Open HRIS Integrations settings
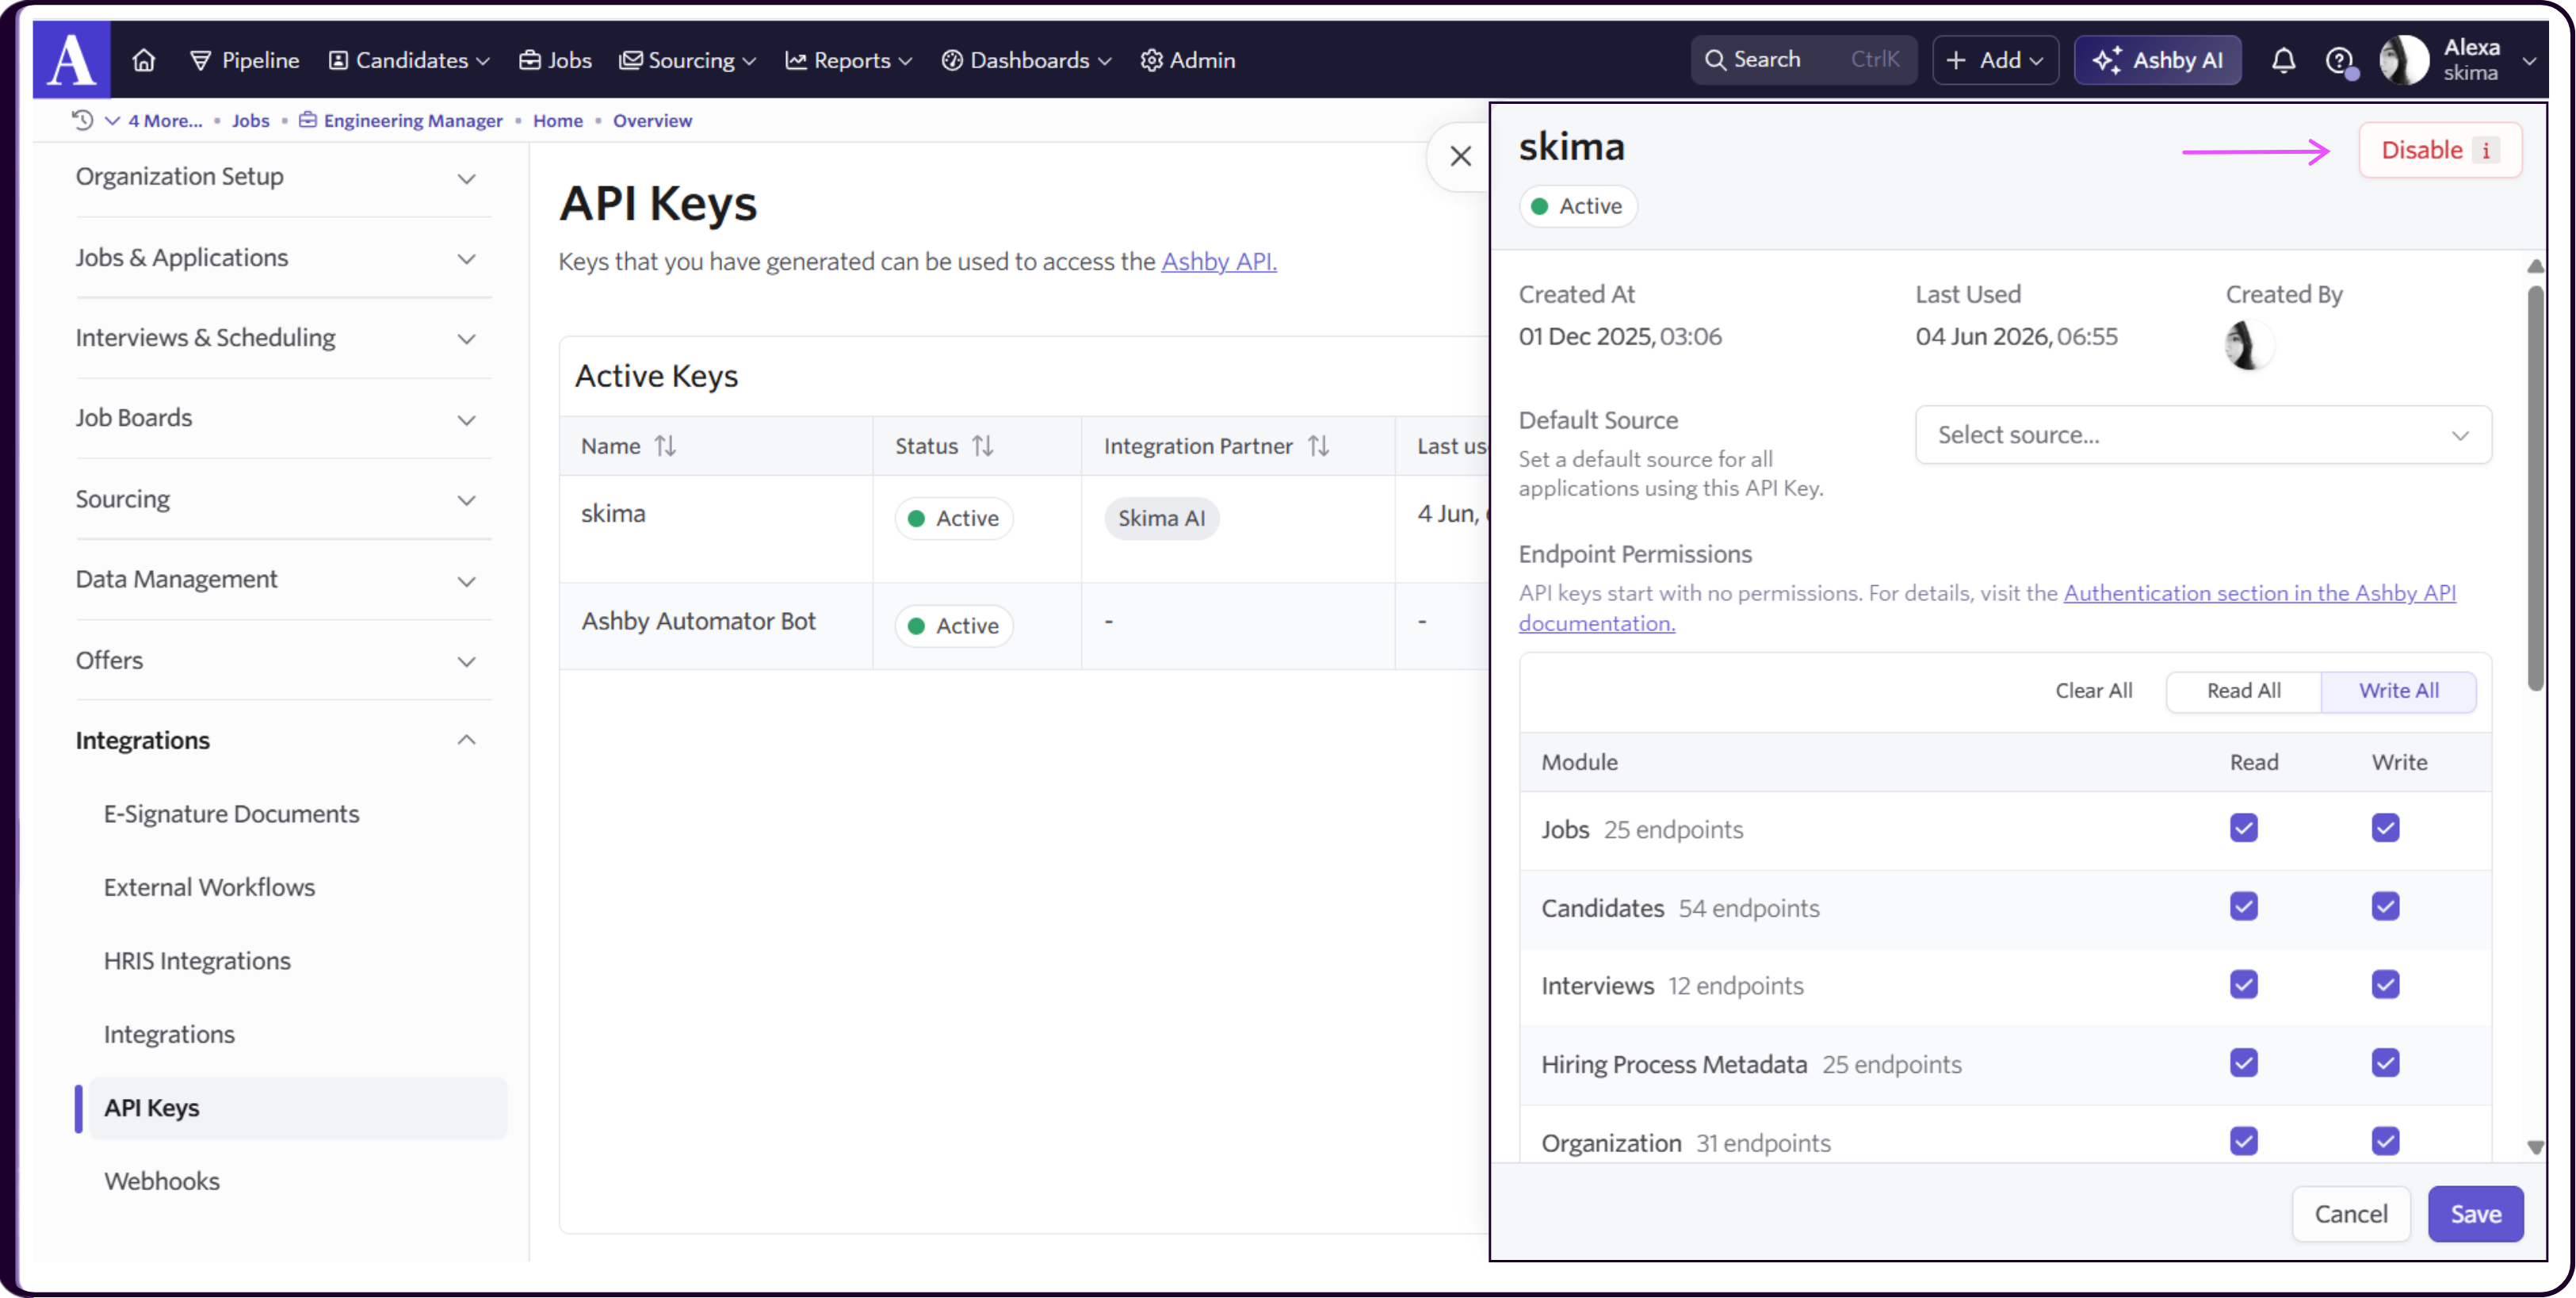 (x=197, y=961)
